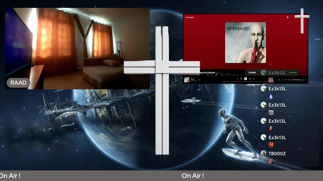Screen dimensions: 323x181
Task: Mute Spotify with the volume icon
Action: click(291, 80)
